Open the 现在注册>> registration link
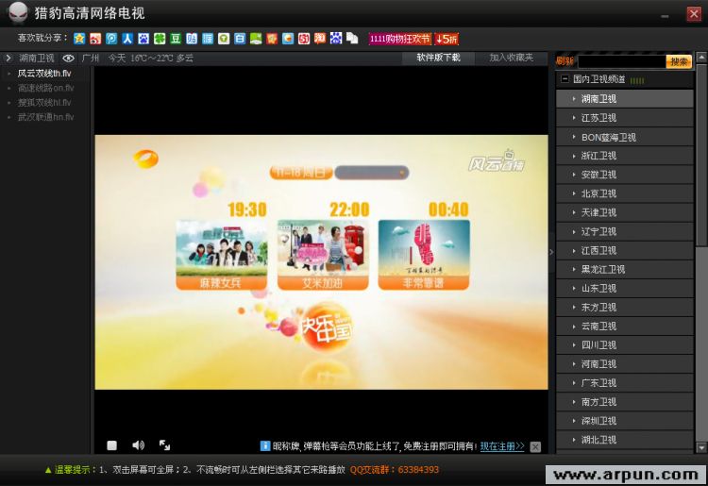Viewport: 708px width, 486px height. coord(501,446)
